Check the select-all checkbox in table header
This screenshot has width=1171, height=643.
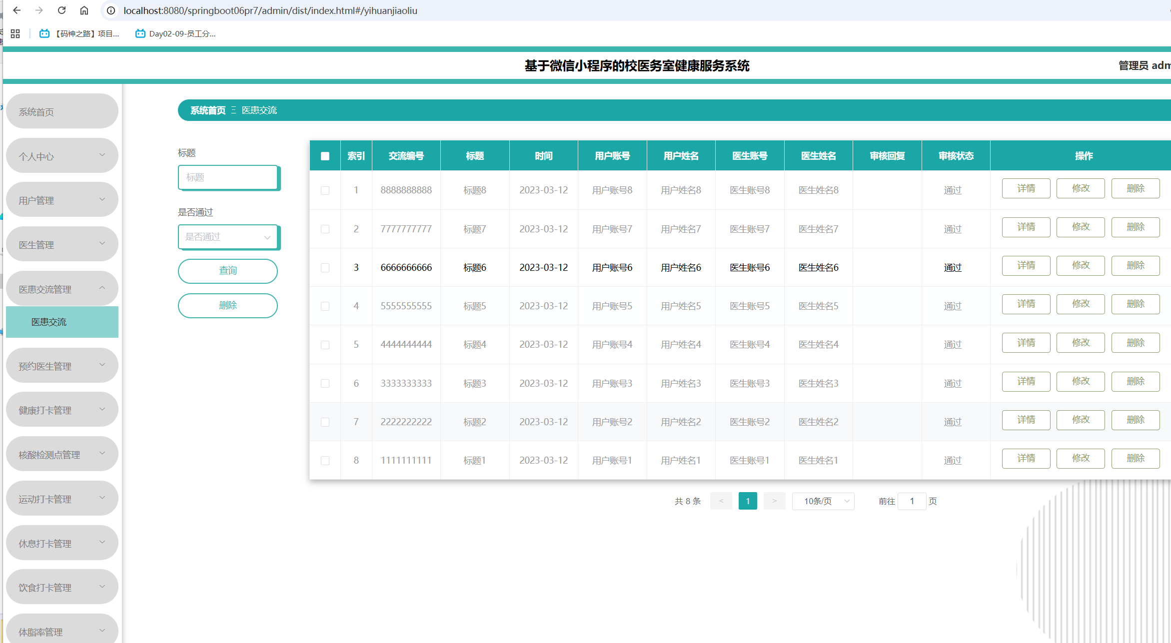(325, 156)
